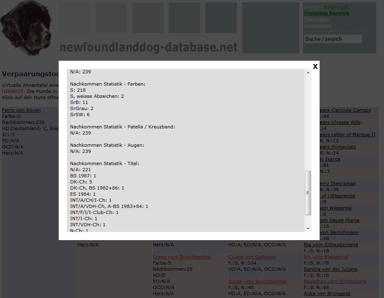This screenshot has width=384, height=298.
Task: Click the popup scrollbar up arrow
Action: tap(308, 72)
